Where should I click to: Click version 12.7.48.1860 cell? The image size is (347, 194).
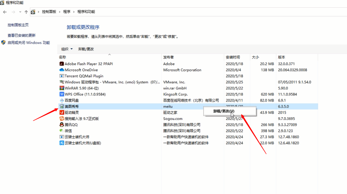click(289, 137)
